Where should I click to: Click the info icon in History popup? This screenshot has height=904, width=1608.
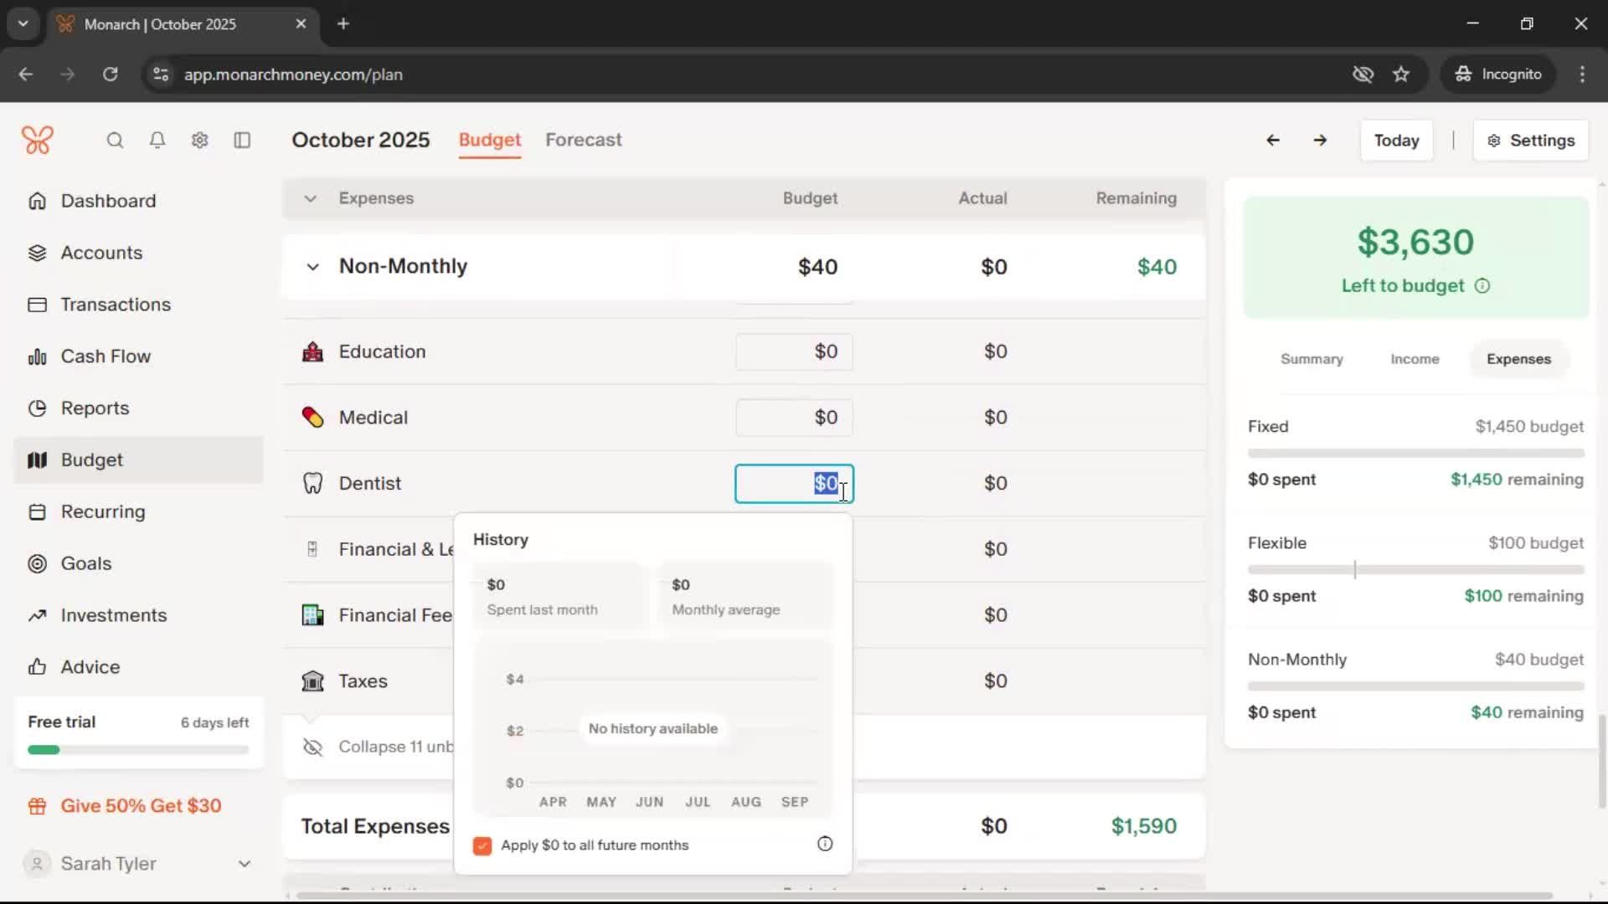pos(825,844)
